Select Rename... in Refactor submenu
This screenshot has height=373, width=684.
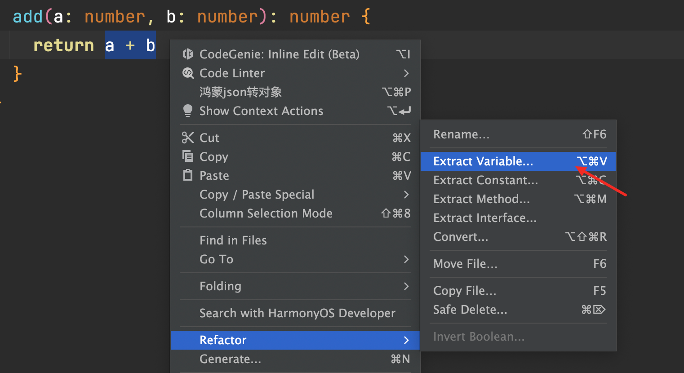[x=461, y=134]
